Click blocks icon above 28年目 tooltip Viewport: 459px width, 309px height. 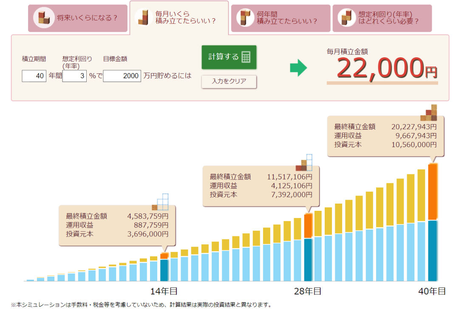[x=304, y=162]
